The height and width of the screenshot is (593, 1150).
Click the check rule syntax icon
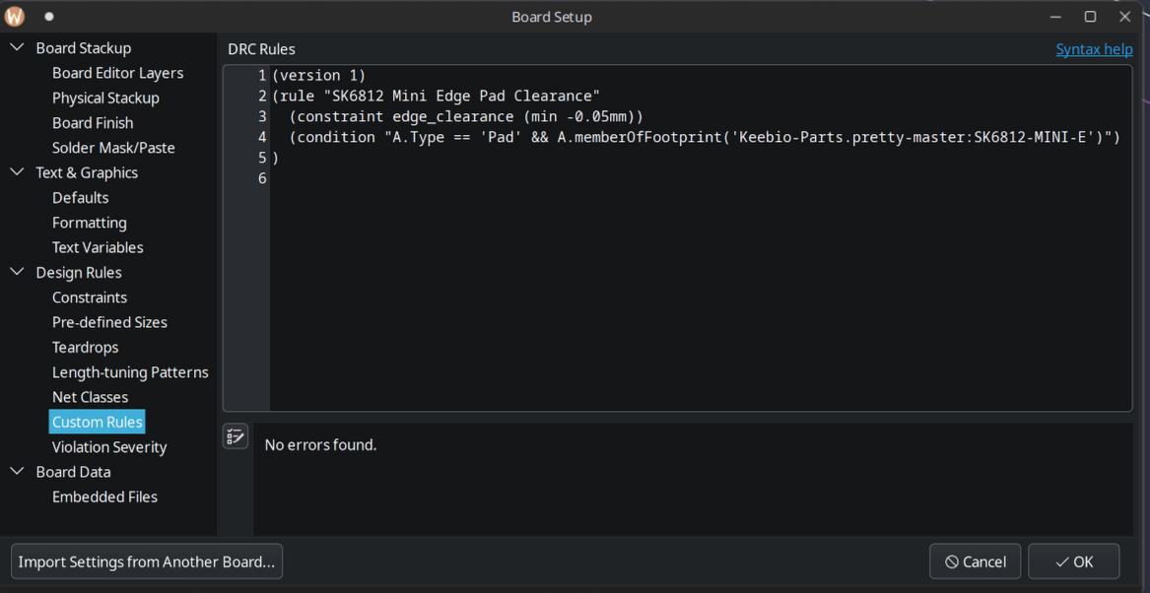tap(236, 436)
